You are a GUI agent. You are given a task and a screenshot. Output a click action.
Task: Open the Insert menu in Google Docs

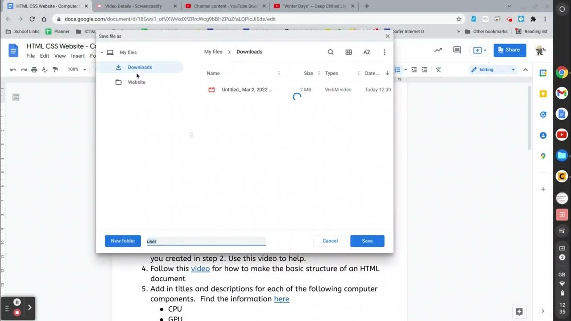[78, 56]
